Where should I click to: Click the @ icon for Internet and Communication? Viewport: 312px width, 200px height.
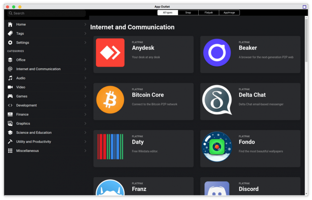tap(10, 69)
